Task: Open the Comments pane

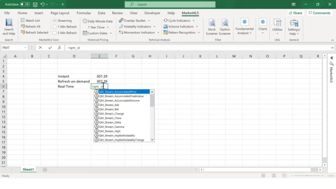Action: click(x=319, y=13)
